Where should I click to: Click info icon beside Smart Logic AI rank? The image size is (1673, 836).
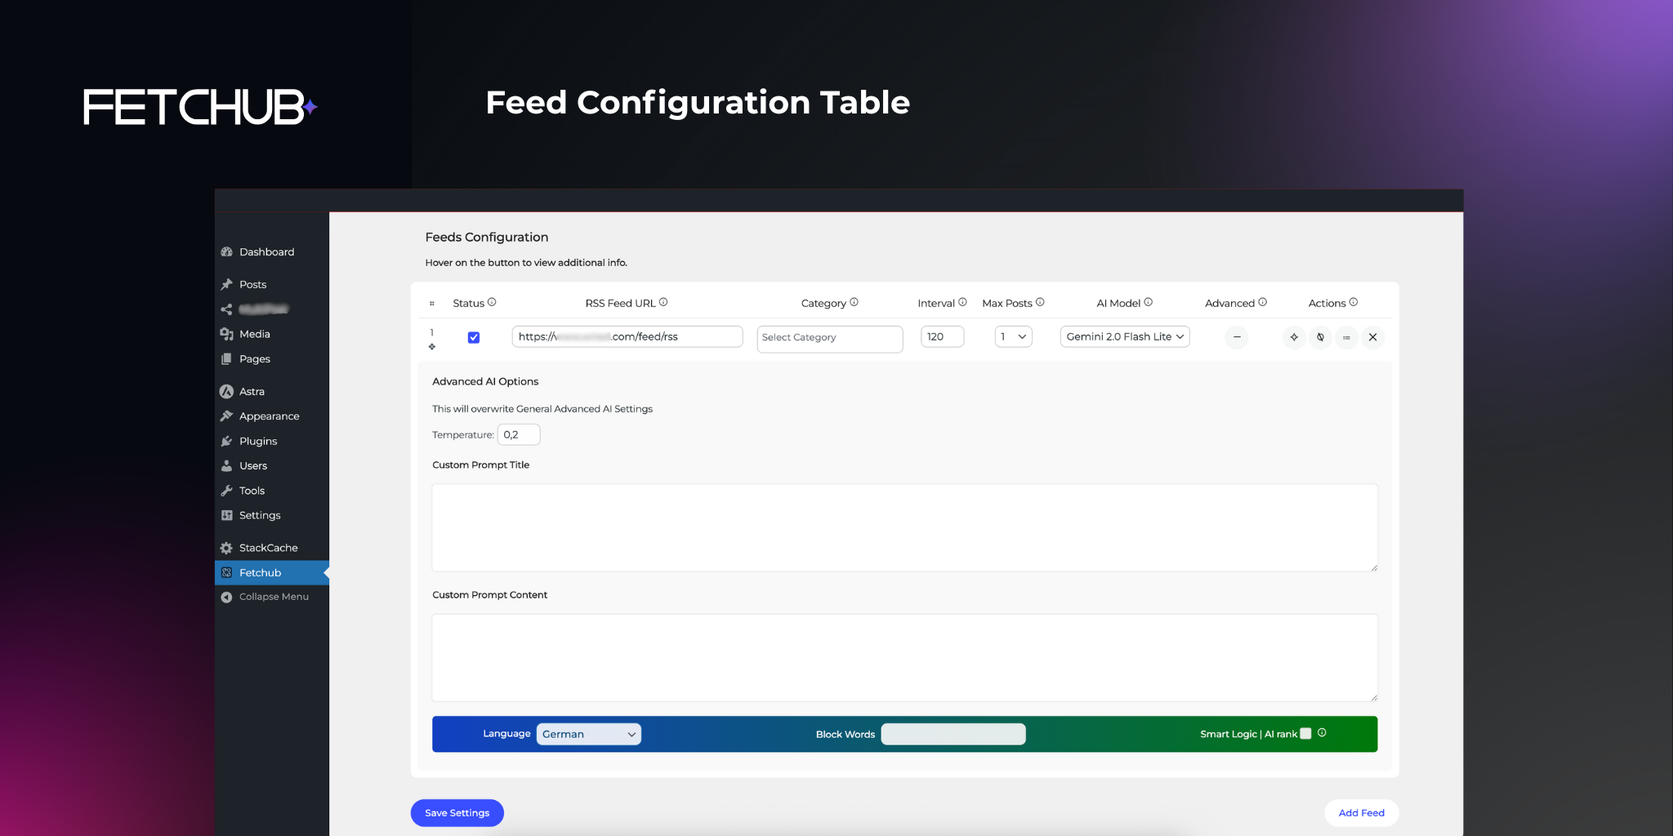[1322, 733]
